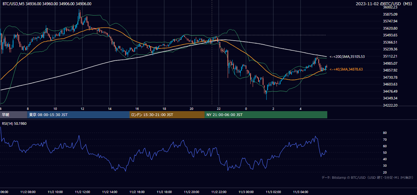Click hour label 10 under the price chart

[x=55, y=109]
